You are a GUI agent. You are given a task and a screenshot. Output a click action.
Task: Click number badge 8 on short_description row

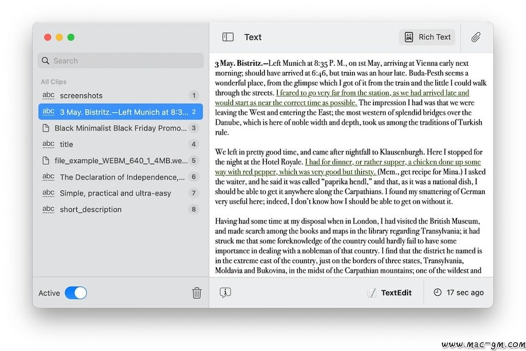[194, 209]
